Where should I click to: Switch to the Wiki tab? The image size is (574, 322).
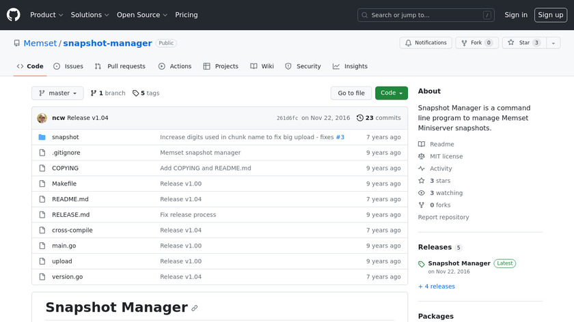click(262, 66)
